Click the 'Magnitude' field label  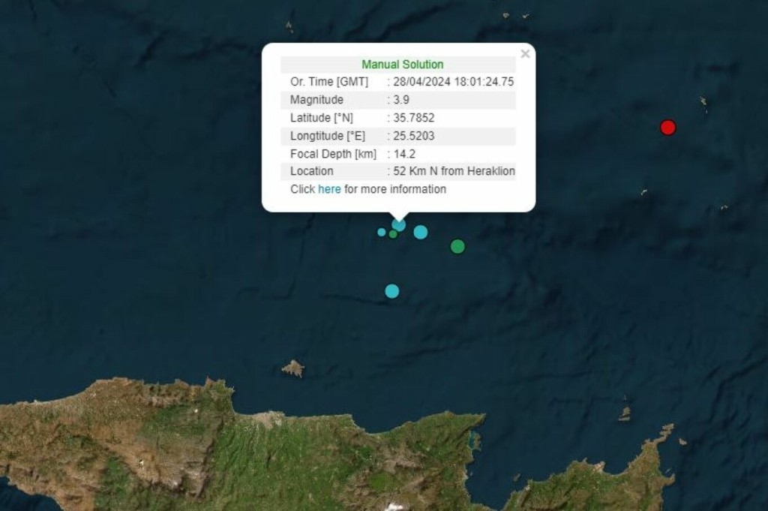click(x=316, y=100)
